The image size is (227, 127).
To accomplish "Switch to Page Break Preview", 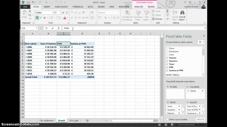I will 172,125.
